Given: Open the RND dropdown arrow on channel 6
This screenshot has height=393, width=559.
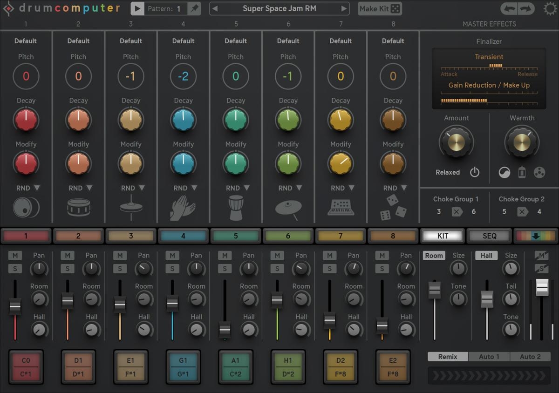Looking at the screenshot, I should (x=299, y=188).
